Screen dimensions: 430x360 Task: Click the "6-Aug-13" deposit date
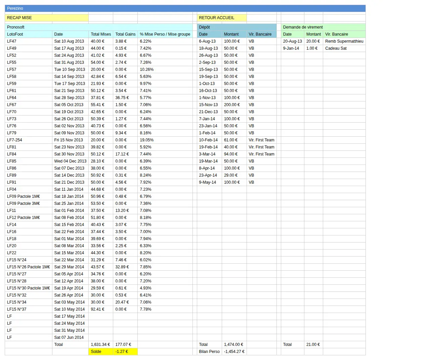pos(209,41)
